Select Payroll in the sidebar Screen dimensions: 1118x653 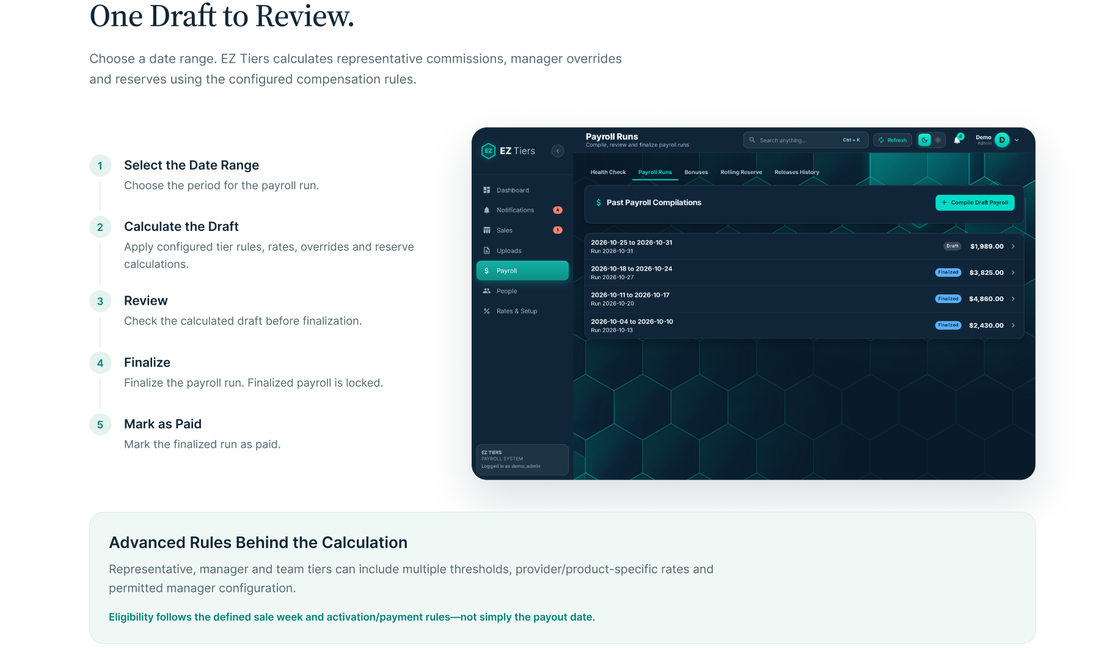coord(522,271)
